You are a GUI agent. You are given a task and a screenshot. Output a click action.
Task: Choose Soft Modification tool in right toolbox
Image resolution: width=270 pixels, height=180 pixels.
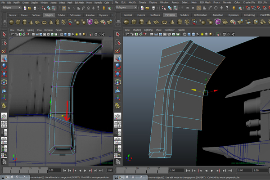pos(118,90)
